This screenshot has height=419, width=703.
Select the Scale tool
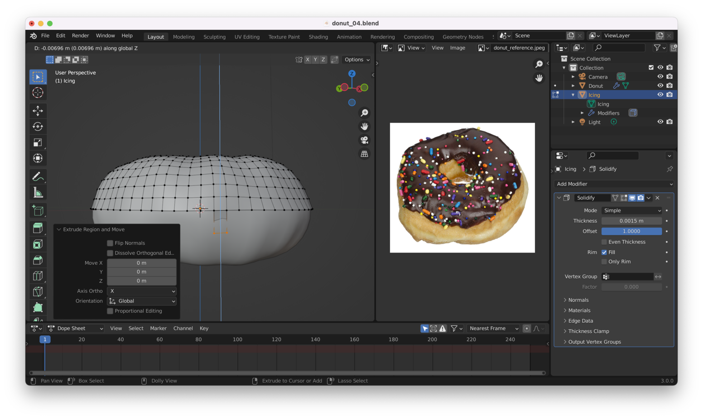coord(38,143)
